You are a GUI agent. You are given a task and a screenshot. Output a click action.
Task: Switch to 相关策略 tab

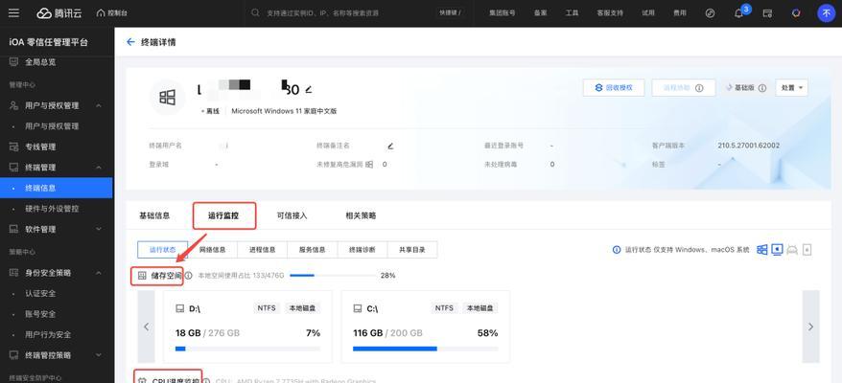361,215
